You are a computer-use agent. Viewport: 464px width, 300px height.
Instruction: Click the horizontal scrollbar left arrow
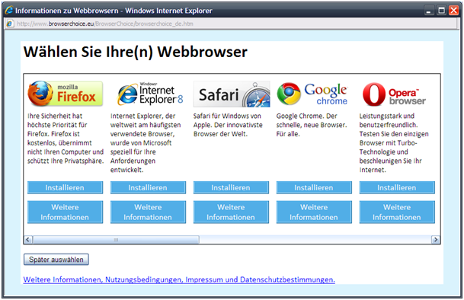coord(28,239)
